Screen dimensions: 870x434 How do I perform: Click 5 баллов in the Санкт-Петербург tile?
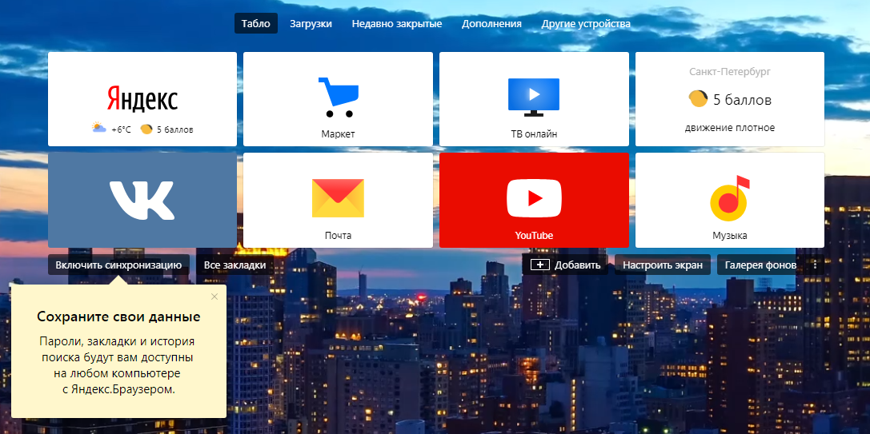743,101
